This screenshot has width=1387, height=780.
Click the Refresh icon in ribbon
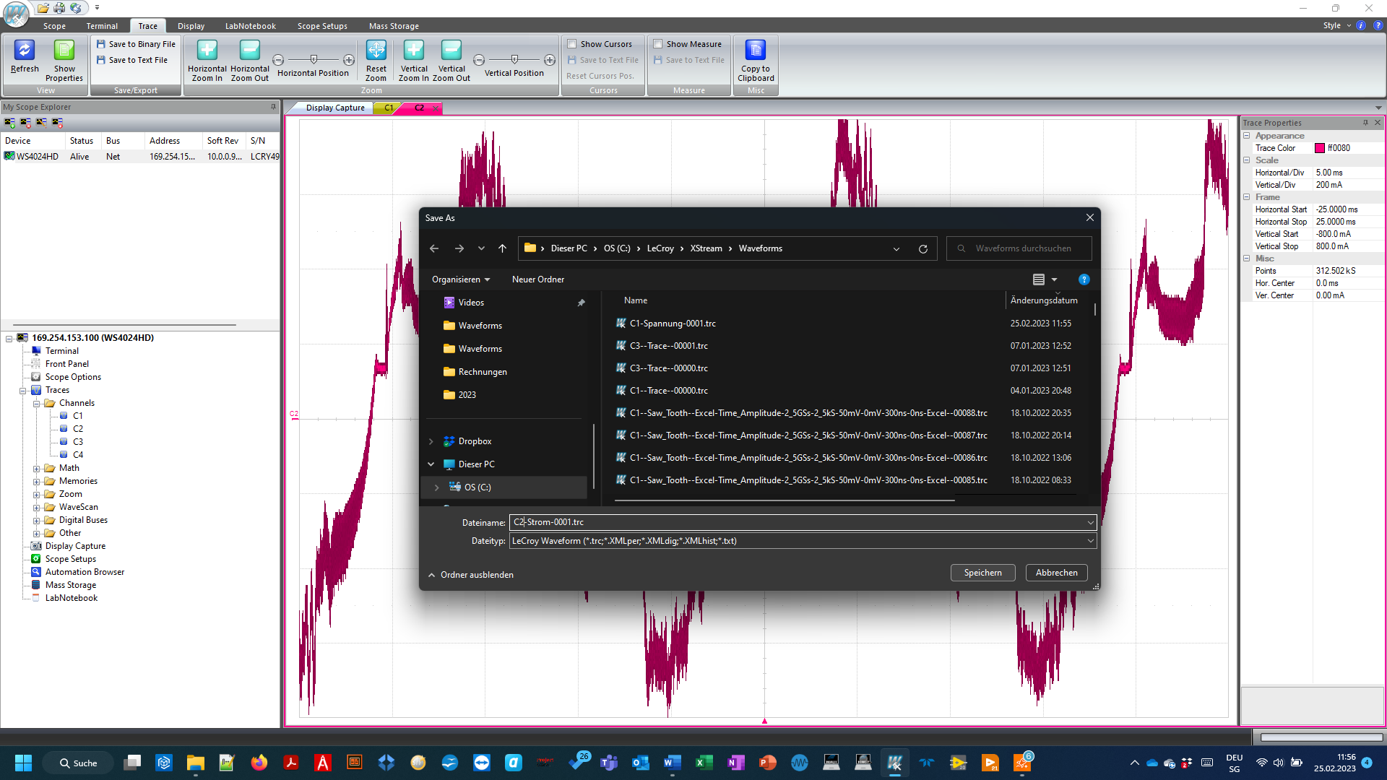(x=25, y=51)
